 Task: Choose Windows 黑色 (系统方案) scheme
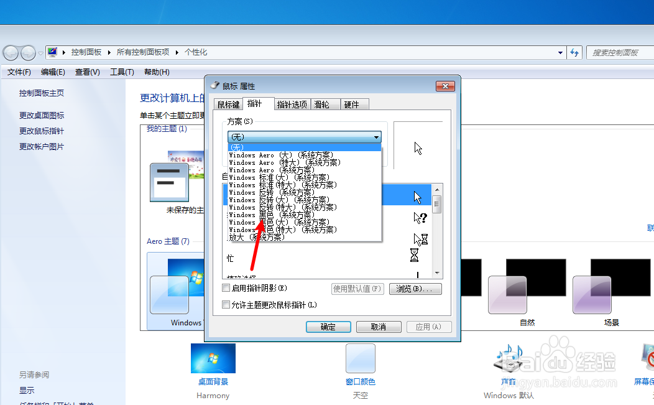point(305,215)
